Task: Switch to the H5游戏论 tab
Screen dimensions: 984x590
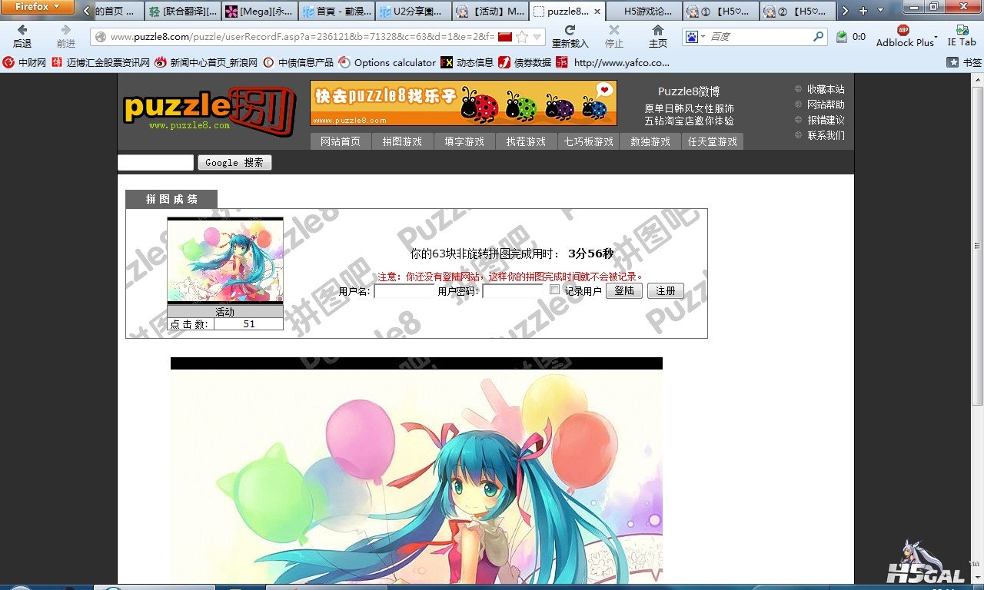Action: [x=644, y=12]
